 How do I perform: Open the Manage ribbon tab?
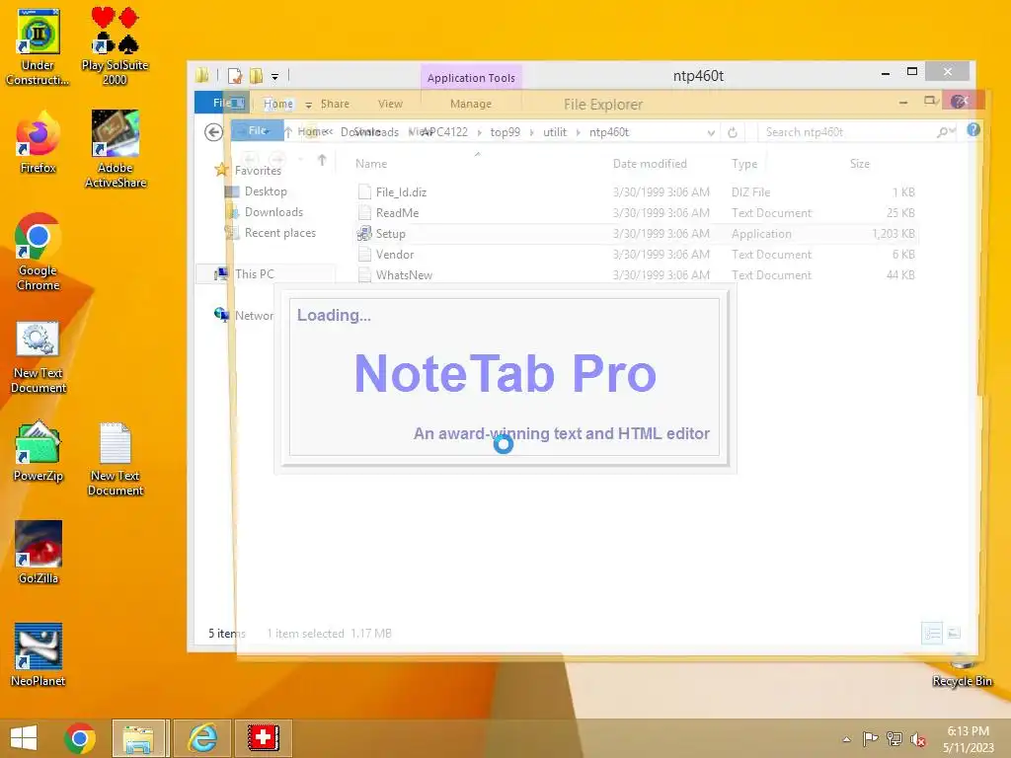471,104
